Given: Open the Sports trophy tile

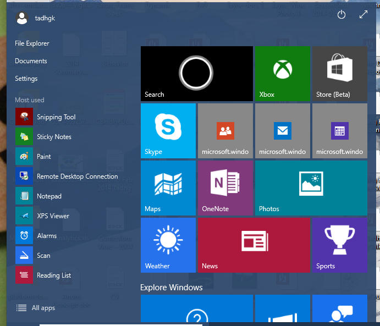Looking at the screenshot, I should point(339,245).
